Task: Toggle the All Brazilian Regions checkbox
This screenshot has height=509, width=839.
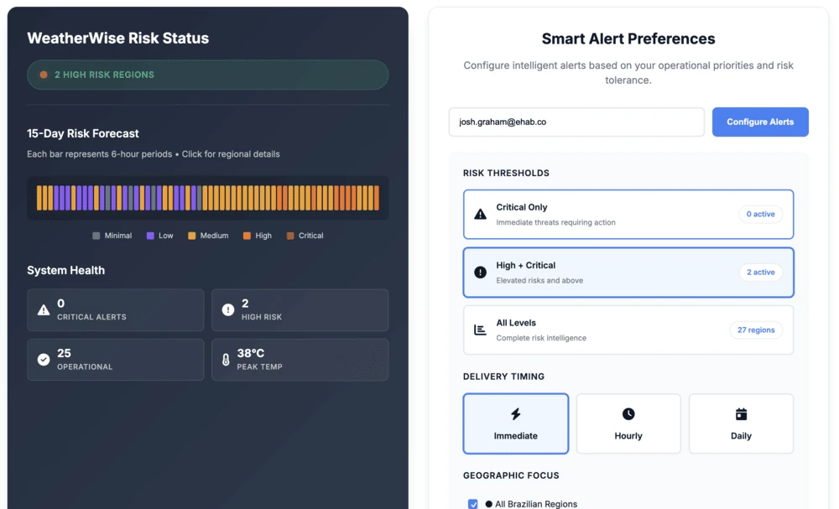Action: click(473, 504)
